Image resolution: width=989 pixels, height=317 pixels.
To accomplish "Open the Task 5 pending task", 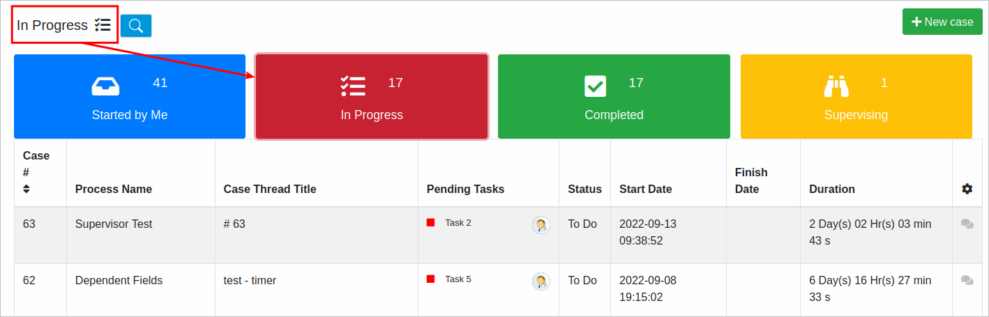I will click(x=458, y=279).
